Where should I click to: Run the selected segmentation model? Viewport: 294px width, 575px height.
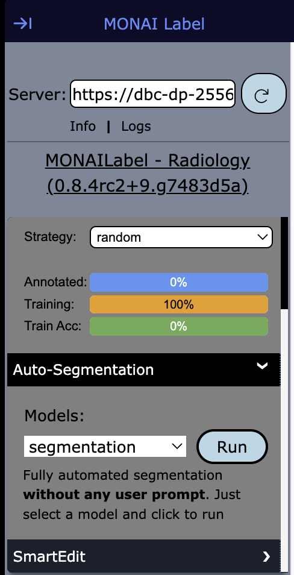click(x=232, y=447)
